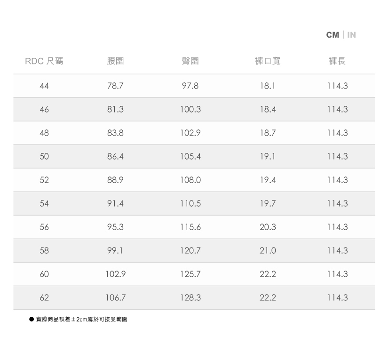This screenshot has height=353, width=388.
Task: Select the size 58 row label
Action: [44, 251]
